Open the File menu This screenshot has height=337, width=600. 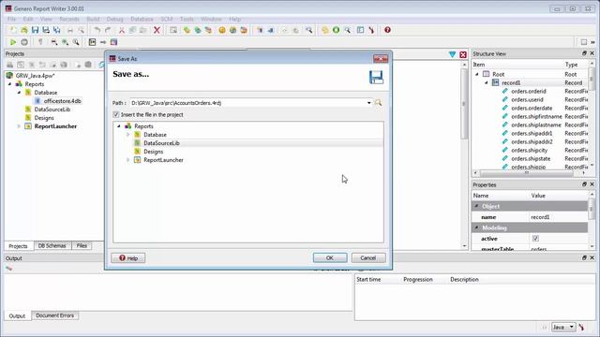[x=11, y=19]
